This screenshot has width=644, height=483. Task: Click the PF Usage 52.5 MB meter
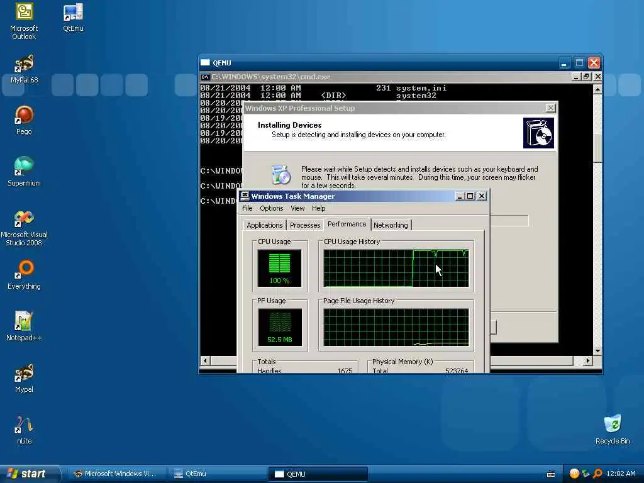[x=280, y=327]
